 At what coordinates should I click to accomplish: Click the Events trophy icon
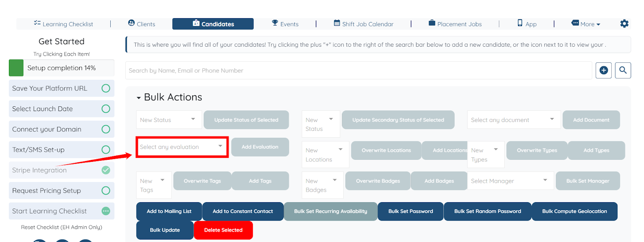[275, 23]
